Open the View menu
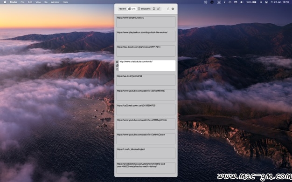This screenshot has width=292, height=182. [x=38, y=2]
